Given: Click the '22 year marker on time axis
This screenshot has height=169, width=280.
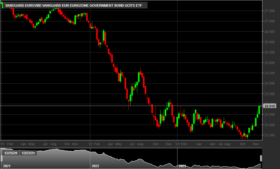Looking at the screenshot, I should pyautogui.click(x=90, y=144).
